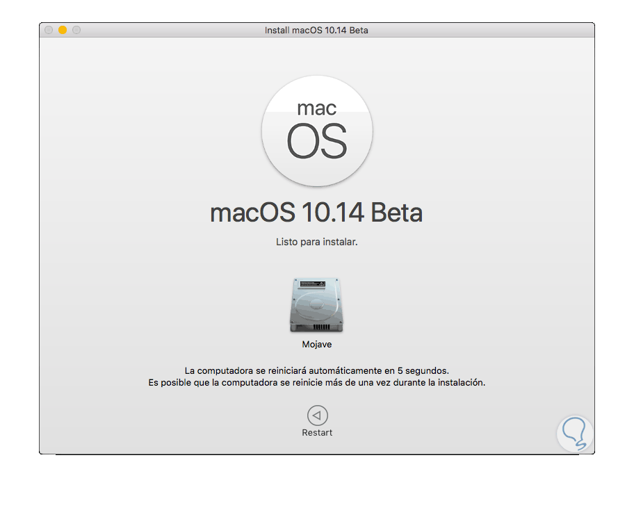The image size is (634, 510).
Task: Click the "macOS 10.14 Beta" heading
Action: point(316,213)
